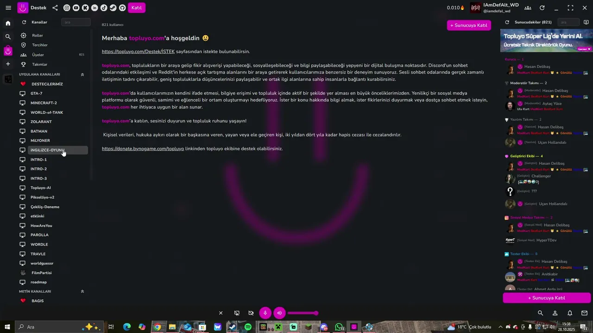Go to home in the left sidebar
This screenshot has width=593, height=333.
pyautogui.click(x=8, y=23)
